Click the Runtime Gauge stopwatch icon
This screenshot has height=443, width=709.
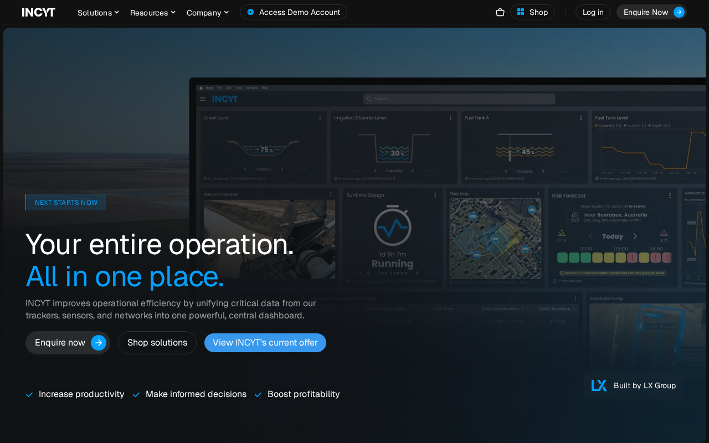(x=393, y=225)
